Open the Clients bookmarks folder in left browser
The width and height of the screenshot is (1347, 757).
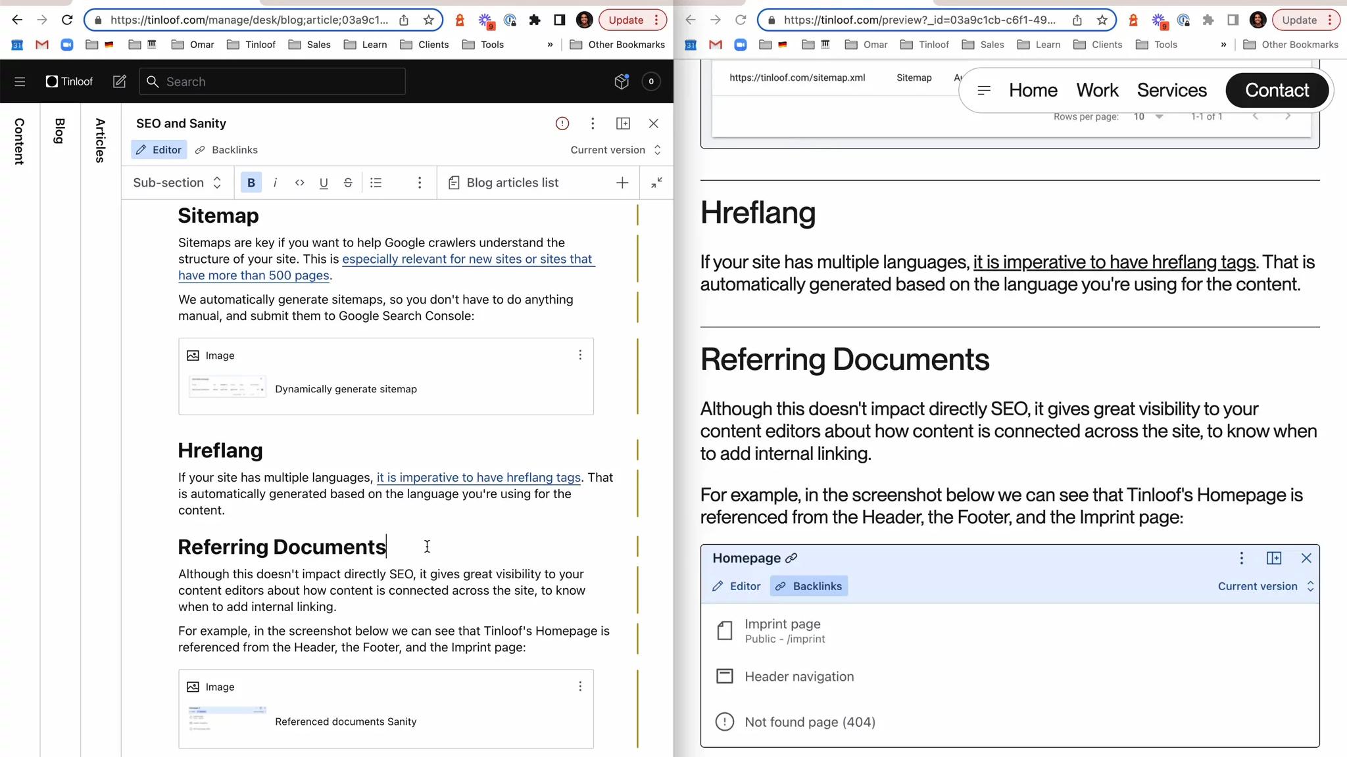[x=424, y=45]
